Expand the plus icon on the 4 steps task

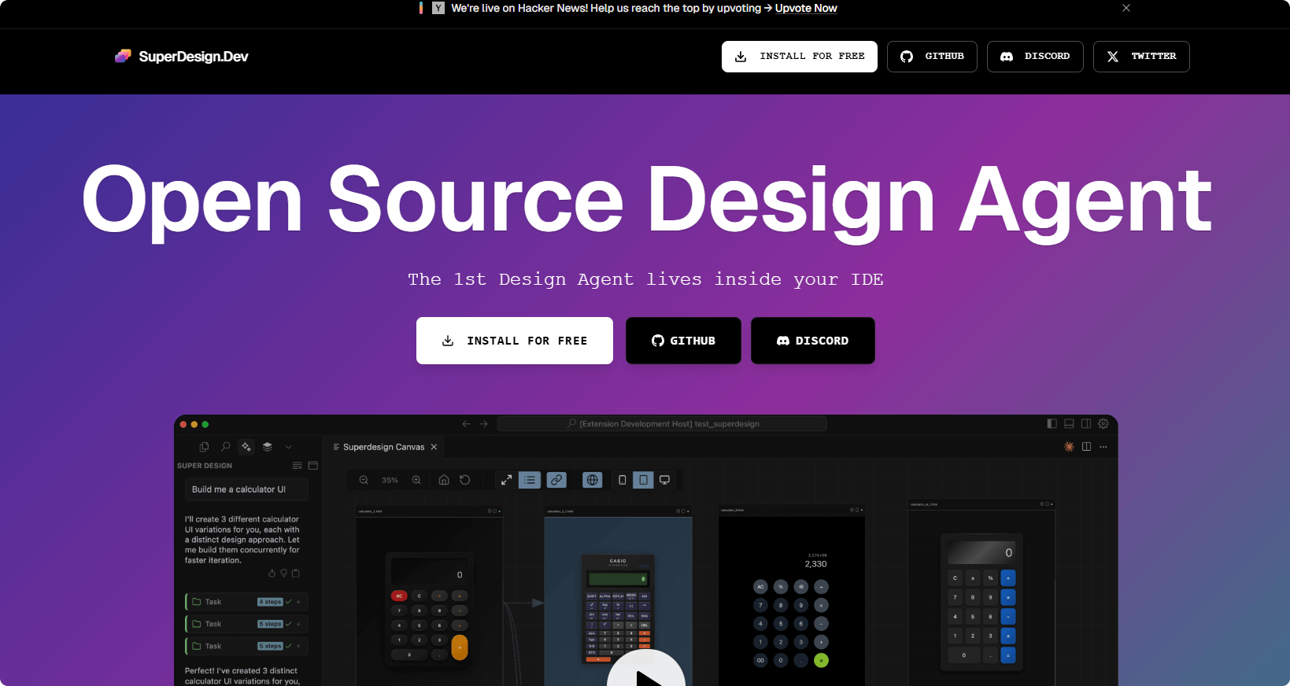pos(299,602)
